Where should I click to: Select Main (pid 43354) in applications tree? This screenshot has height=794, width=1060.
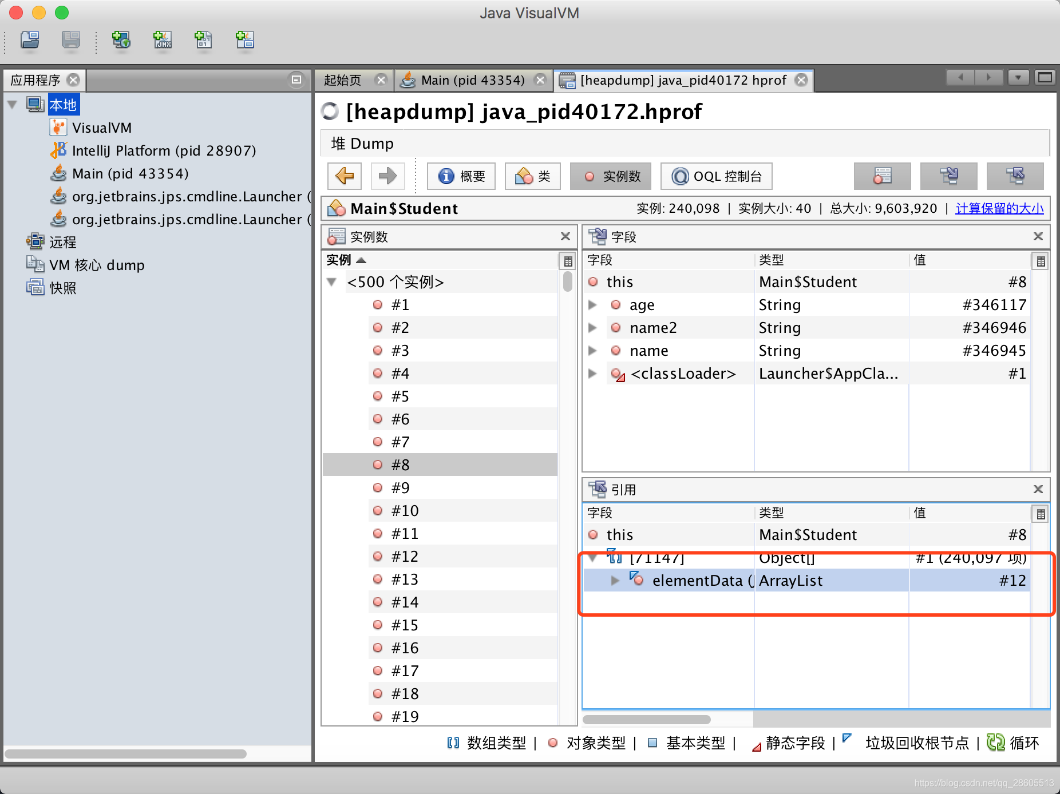point(130,173)
